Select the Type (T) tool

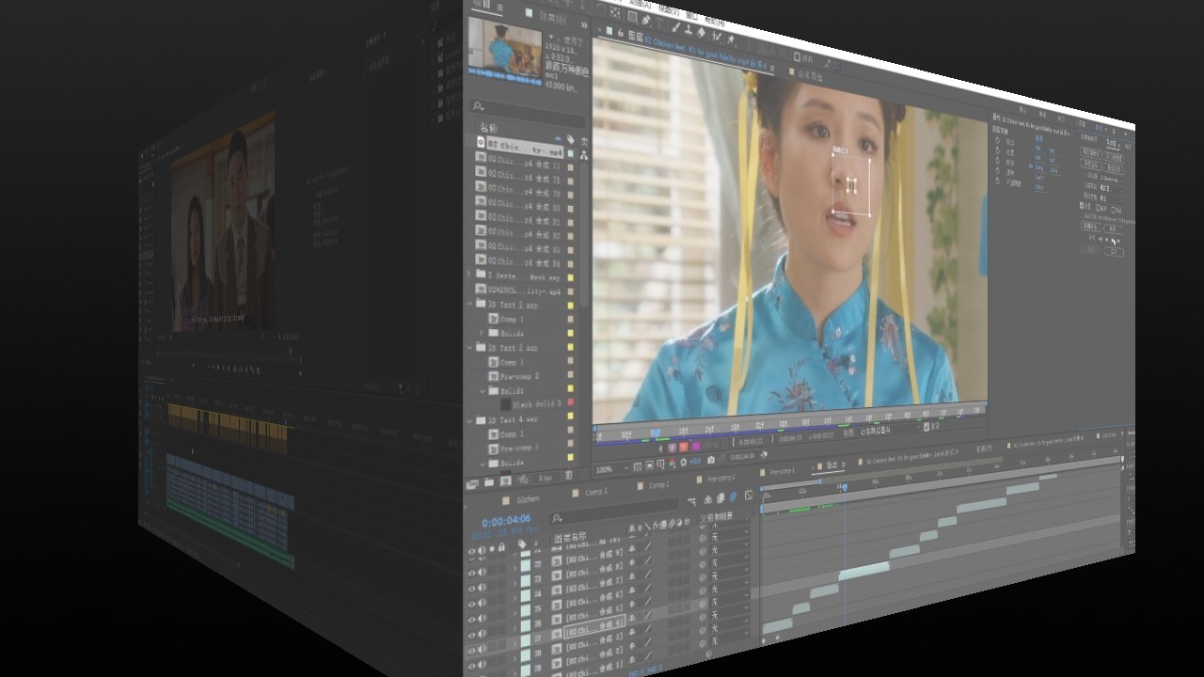click(659, 23)
